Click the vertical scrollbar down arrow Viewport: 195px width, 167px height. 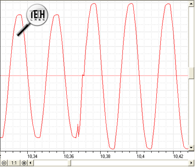click(191, 147)
